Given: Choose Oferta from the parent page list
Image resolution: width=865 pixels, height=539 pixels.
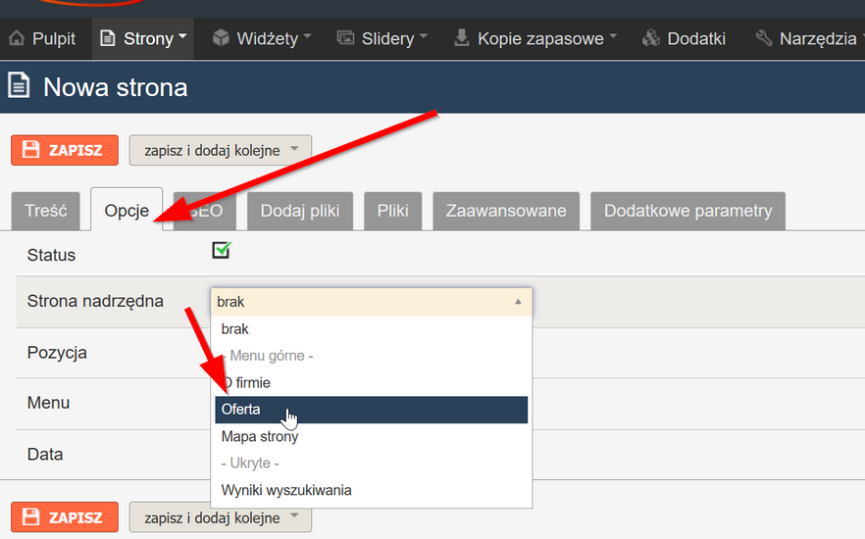Looking at the screenshot, I should [x=372, y=410].
